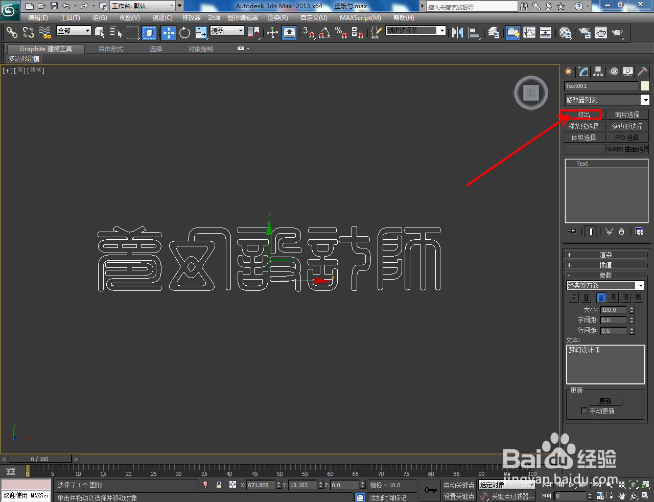Image resolution: width=654 pixels, height=502 pixels.
Task: Open the Material Editor icon
Action: [565, 33]
